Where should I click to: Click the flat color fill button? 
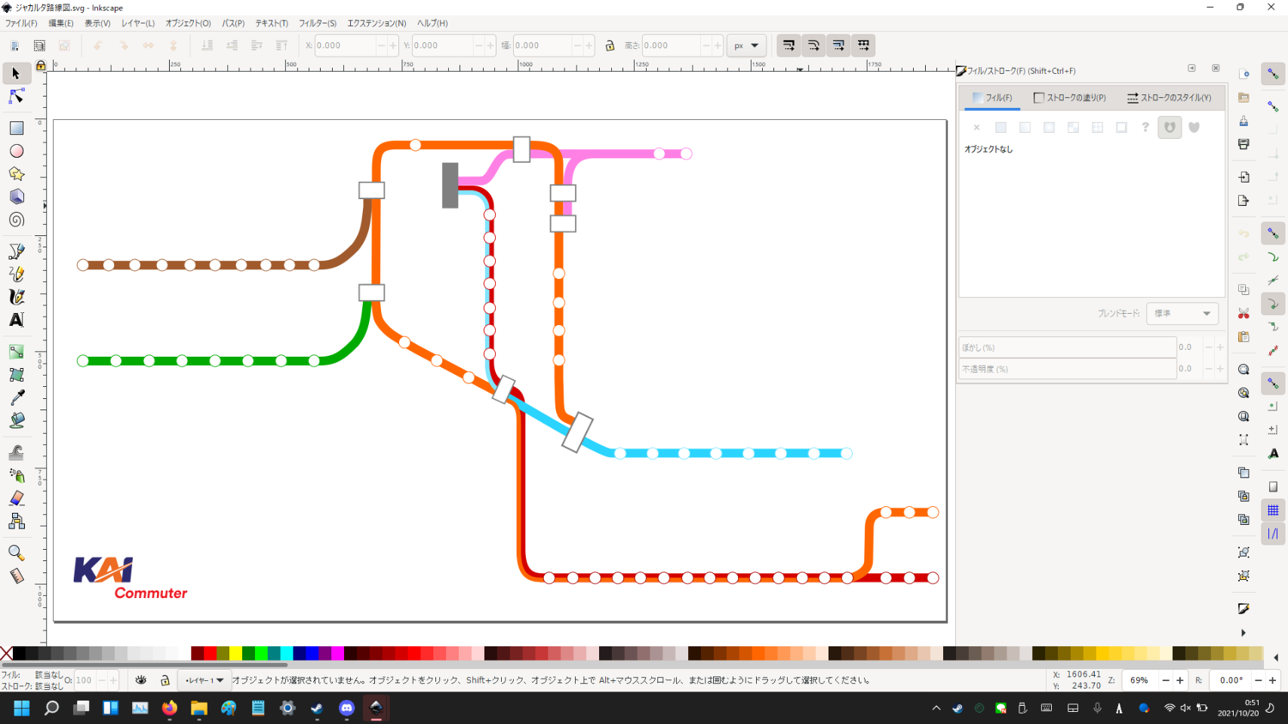[1001, 127]
